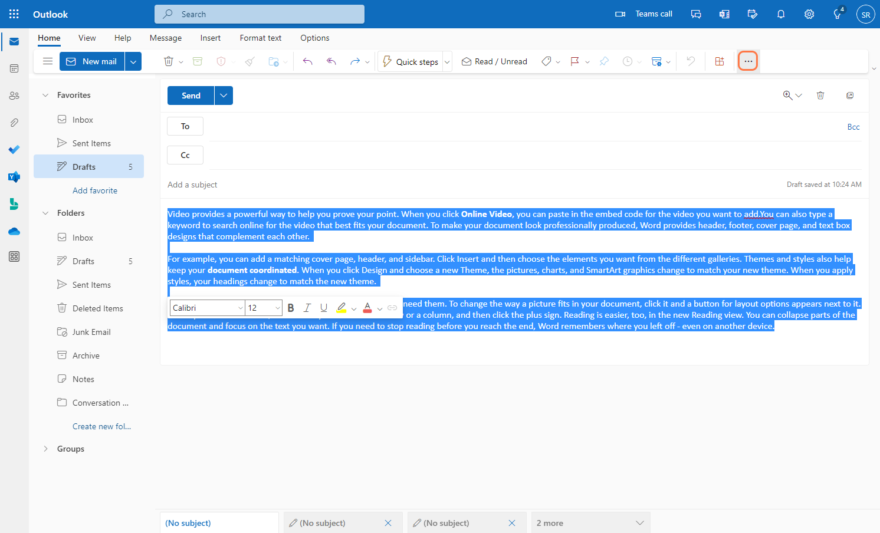Open the ribbon's more options ellipsis
880x533 pixels.
(748, 61)
